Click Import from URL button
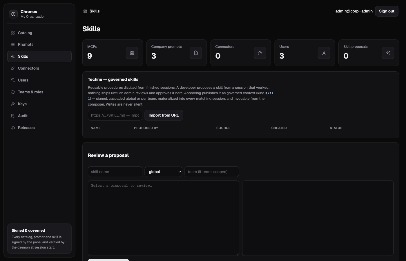406x261 pixels. point(164,115)
